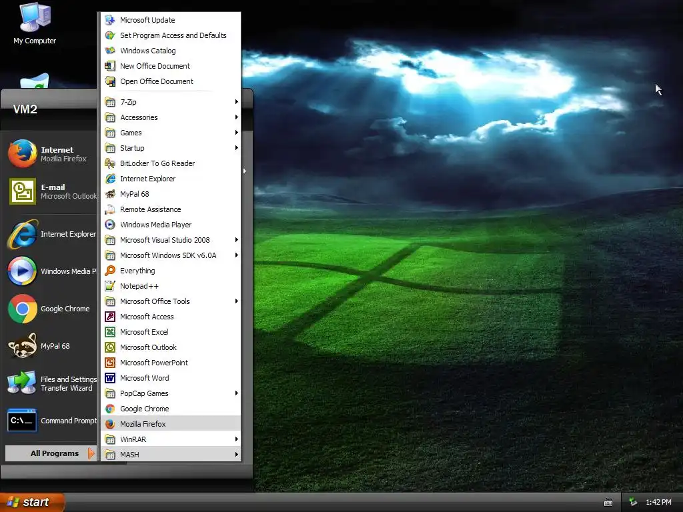Click the keyboard icon in the taskbar
The image size is (683, 512).
(608, 503)
